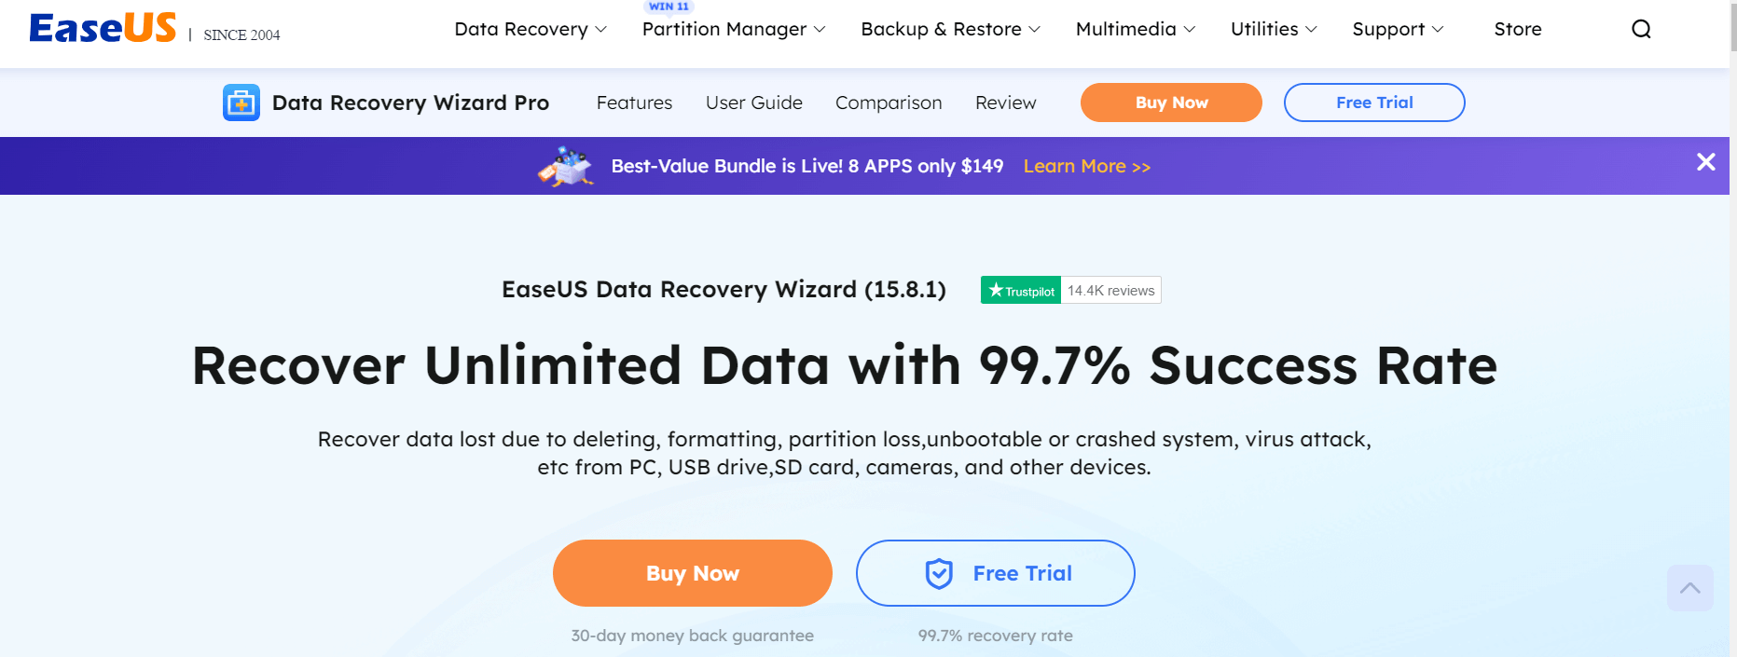Click the shield icon inside Free Trial button
The height and width of the screenshot is (657, 1737).
click(941, 573)
